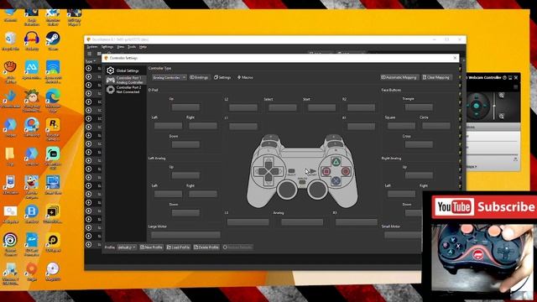Open the View menu in DuckStation
The image size is (537, 302).
point(121,47)
